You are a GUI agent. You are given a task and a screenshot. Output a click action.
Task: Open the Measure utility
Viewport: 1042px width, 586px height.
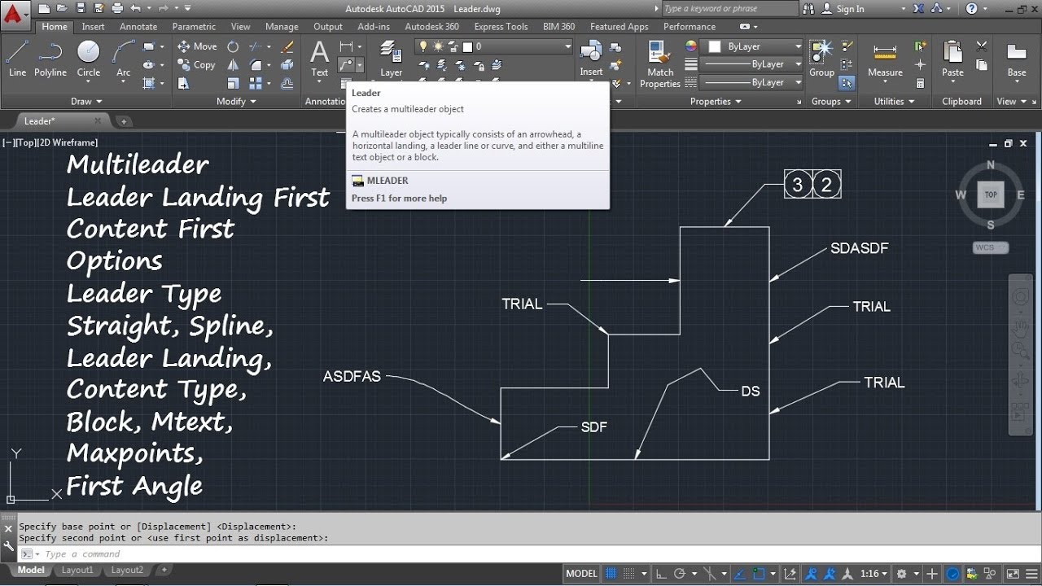885,59
